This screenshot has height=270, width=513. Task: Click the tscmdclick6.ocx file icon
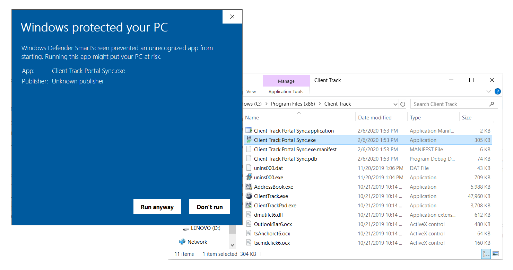249,243
